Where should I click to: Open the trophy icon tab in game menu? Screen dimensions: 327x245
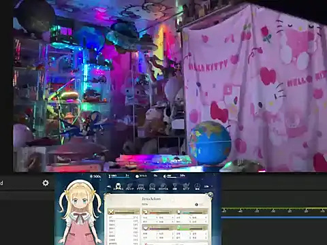174,186
